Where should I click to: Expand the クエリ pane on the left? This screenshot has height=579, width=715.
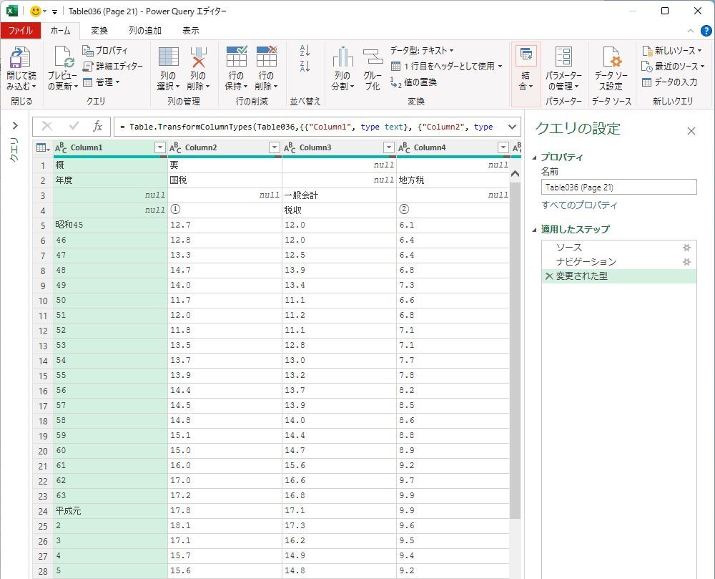click(x=15, y=126)
